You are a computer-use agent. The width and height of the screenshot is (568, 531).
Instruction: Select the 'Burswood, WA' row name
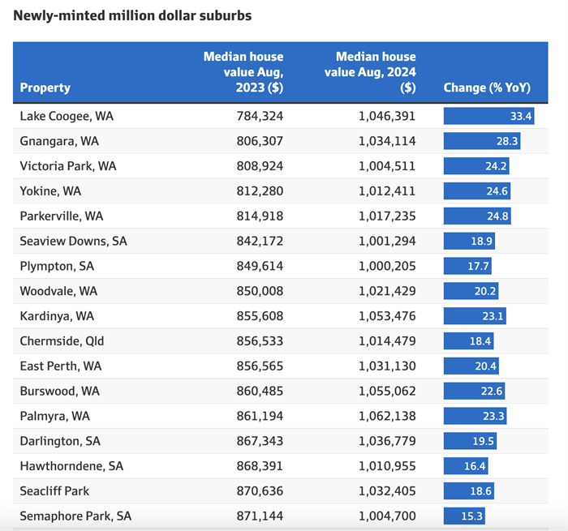(x=60, y=391)
